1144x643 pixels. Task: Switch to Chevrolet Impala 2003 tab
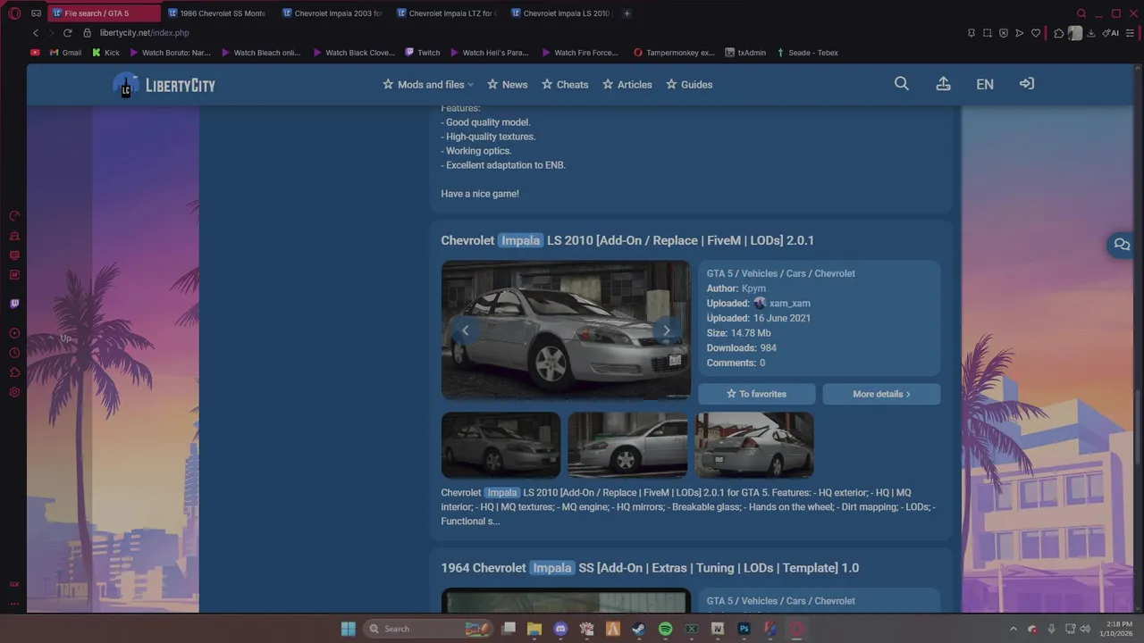pyautogui.click(x=333, y=13)
